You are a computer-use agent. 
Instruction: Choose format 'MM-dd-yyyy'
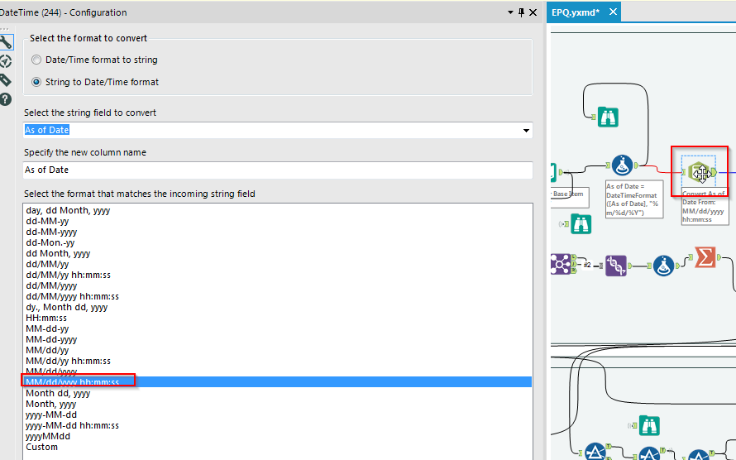pos(51,340)
